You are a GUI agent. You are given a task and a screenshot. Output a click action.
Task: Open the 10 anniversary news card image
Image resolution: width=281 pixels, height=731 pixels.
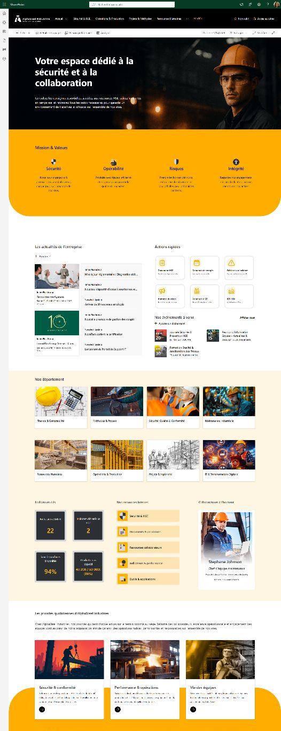(57, 324)
